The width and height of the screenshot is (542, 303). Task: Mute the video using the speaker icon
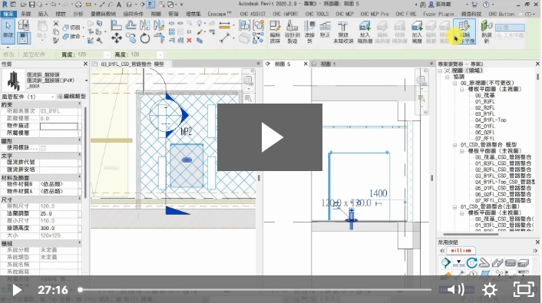coord(455,289)
